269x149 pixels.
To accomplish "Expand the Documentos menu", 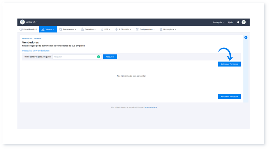I will pos(68,29).
